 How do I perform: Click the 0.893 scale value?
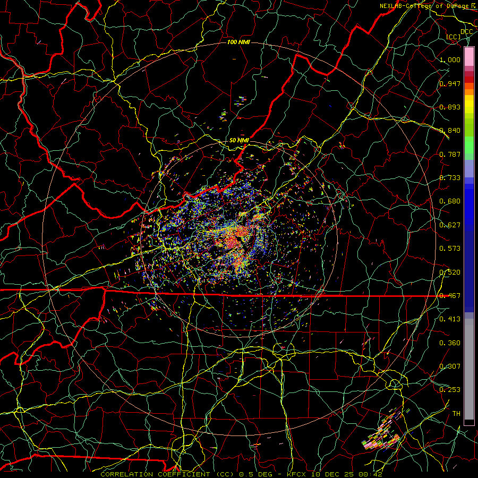(450, 107)
